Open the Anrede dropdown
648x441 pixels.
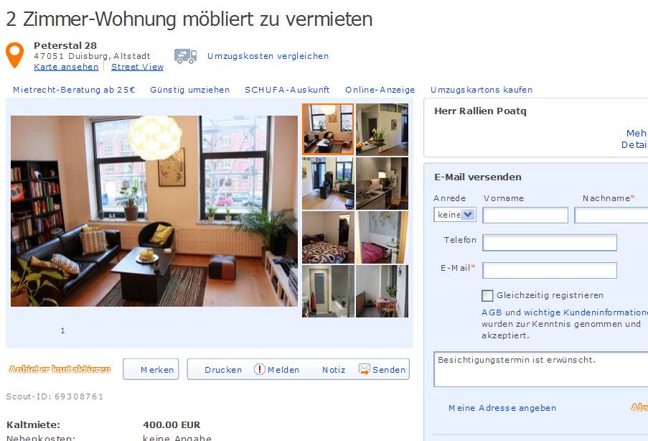point(454,214)
